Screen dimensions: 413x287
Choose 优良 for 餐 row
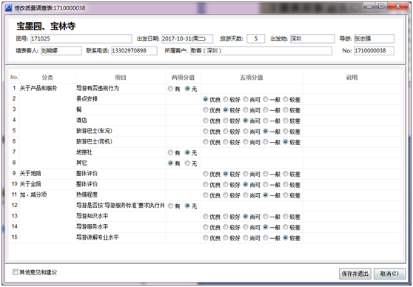(x=206, y=109)
